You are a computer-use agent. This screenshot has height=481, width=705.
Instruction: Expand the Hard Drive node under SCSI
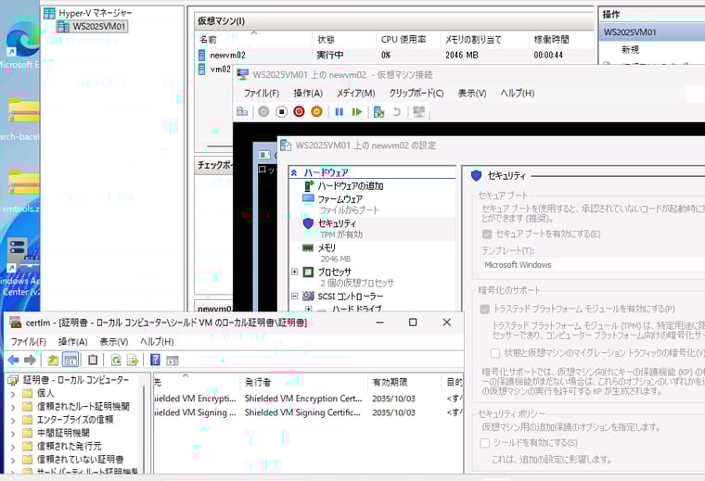(x=308, y=309)
